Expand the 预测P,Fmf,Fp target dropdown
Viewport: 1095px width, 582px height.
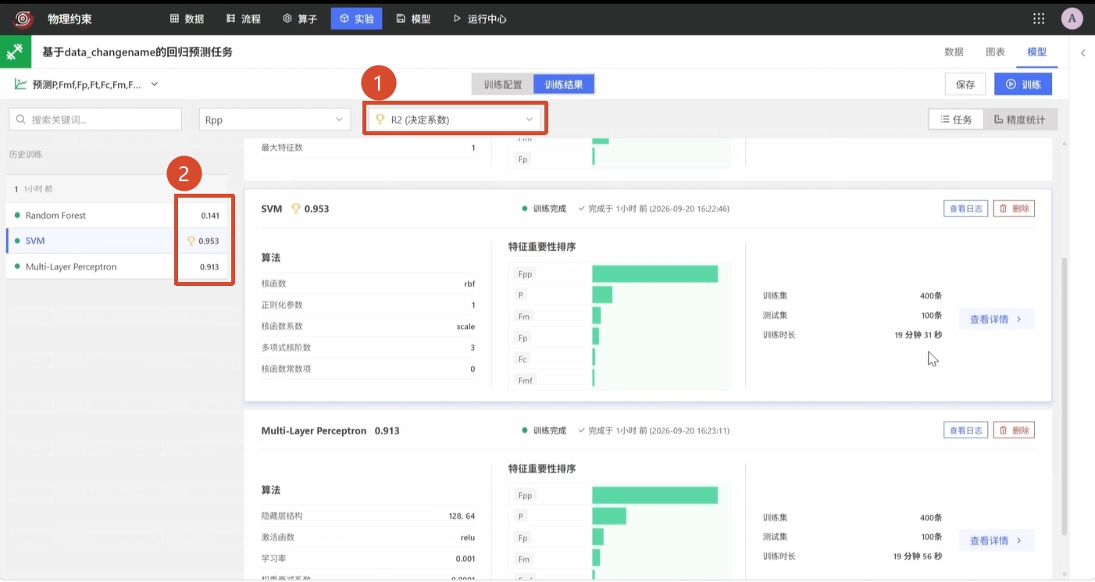pyautogui.click(x=87, y=84)
